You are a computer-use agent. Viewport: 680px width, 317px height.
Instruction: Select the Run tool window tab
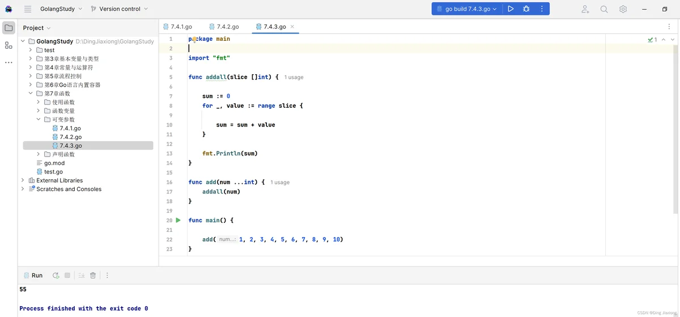coord(33,276)
